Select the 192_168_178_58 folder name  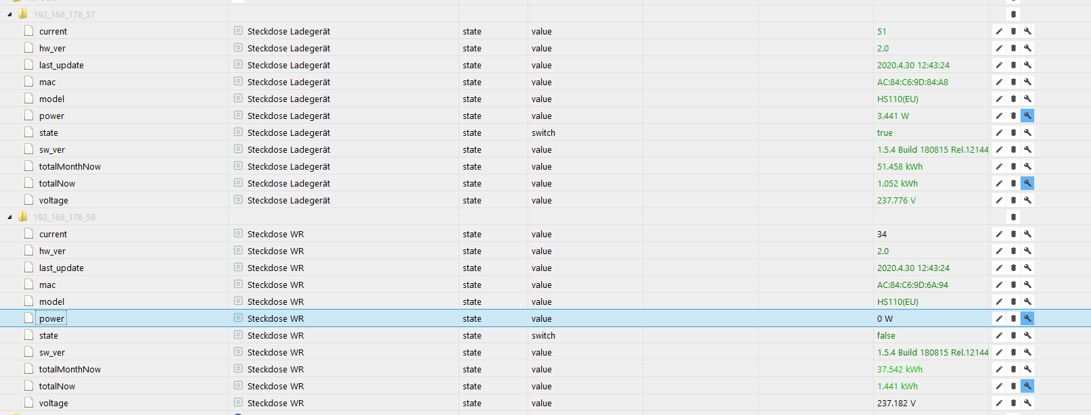pos(64,217)
